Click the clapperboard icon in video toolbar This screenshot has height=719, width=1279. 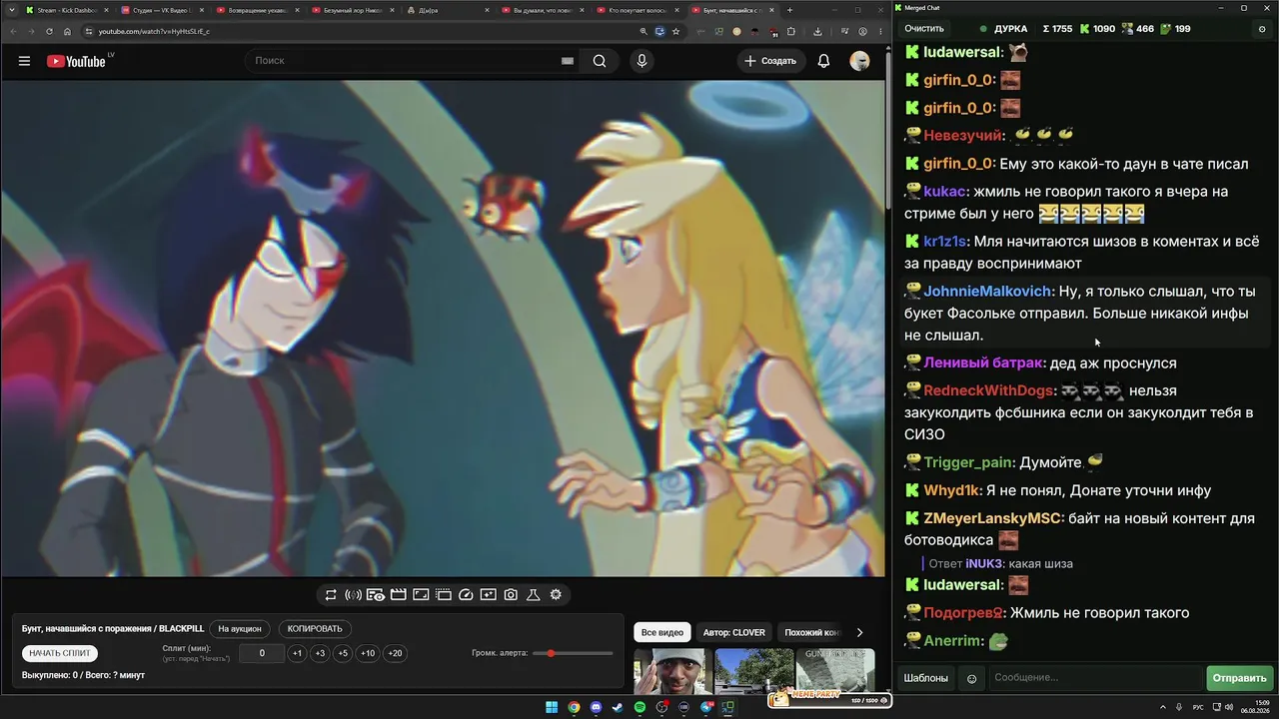(398, 595)
